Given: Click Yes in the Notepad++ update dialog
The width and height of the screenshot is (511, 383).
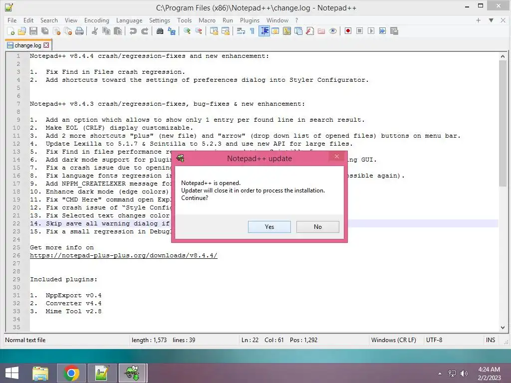Looking at the screenshot, I should coord(269,227).
